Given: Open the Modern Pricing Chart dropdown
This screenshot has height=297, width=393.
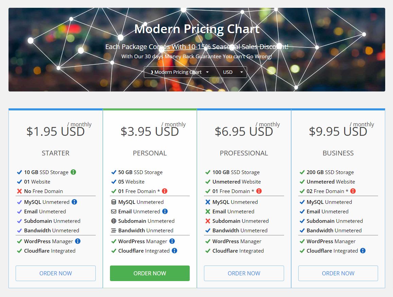Looking at the screenshot, I should coord(180,72).
